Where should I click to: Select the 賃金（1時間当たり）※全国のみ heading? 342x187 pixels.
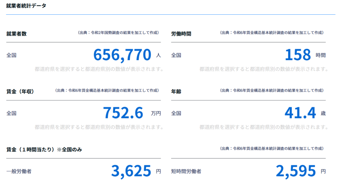pos(44,149)
